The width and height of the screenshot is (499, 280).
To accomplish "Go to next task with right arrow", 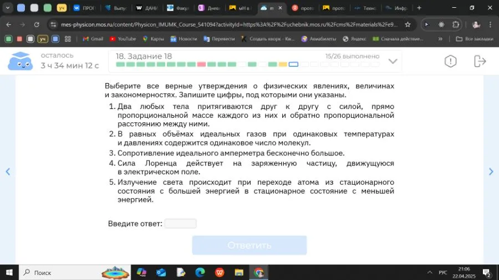I will pos(491,172).
